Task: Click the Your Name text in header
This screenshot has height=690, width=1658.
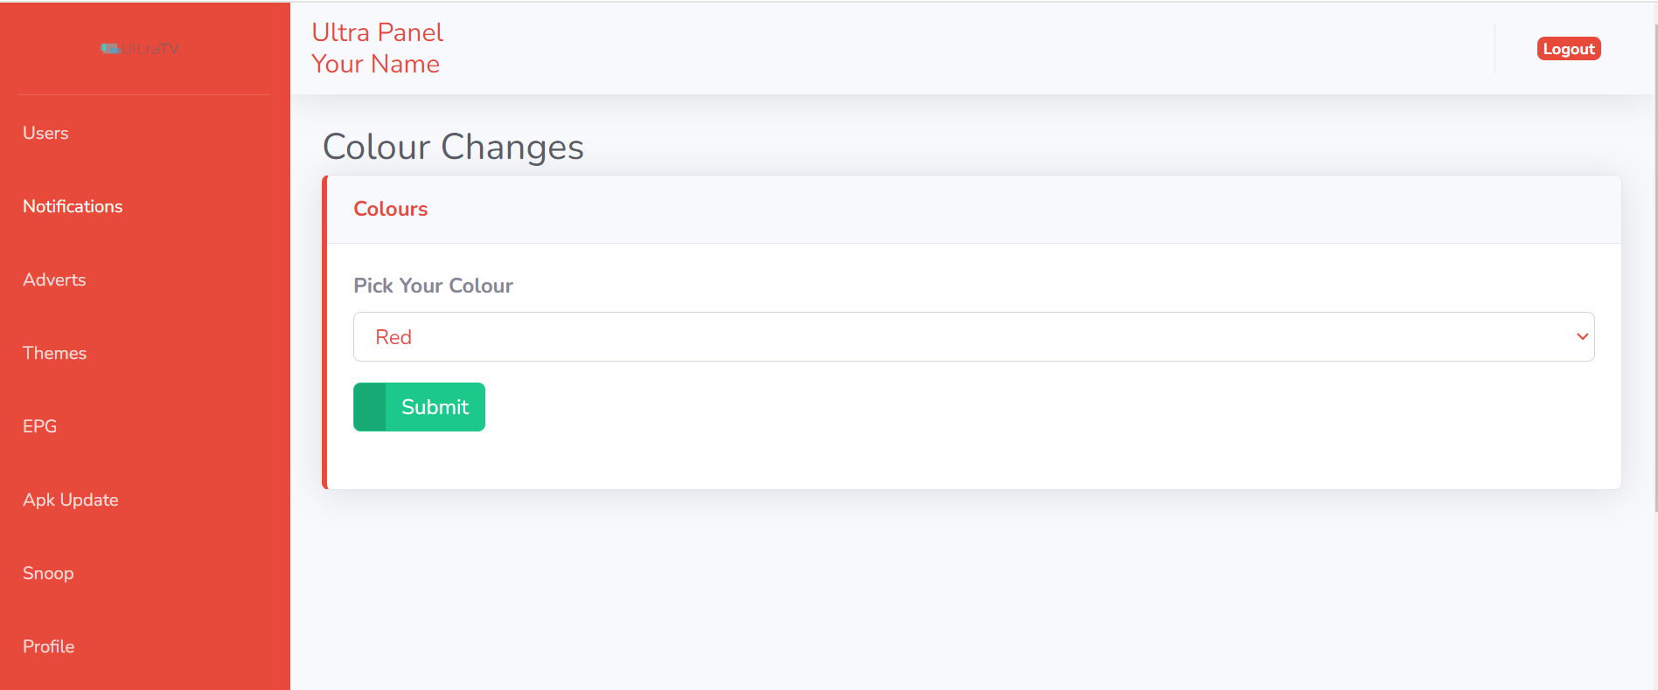Action: [375, 64]
